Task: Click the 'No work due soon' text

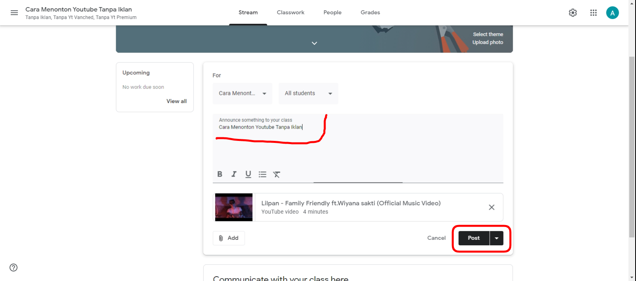Action: pyautogui.click(x=143, y=87)
